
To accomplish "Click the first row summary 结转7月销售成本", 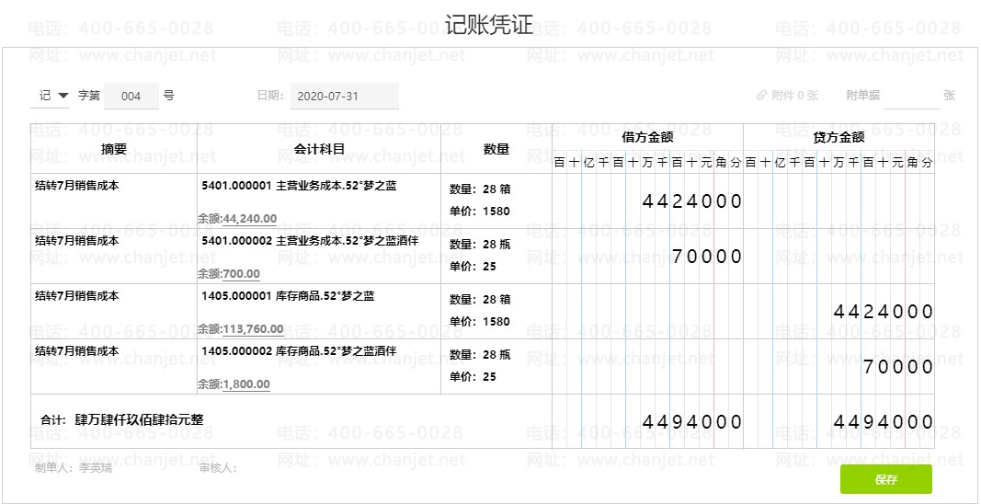I will [76, 186].
